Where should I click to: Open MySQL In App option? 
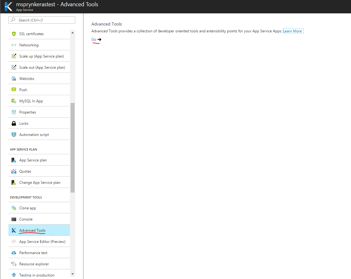39,101
